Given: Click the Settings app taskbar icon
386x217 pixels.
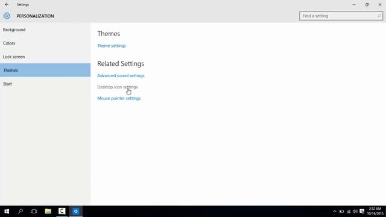Looking at the screenshot, I should point(76,212).
